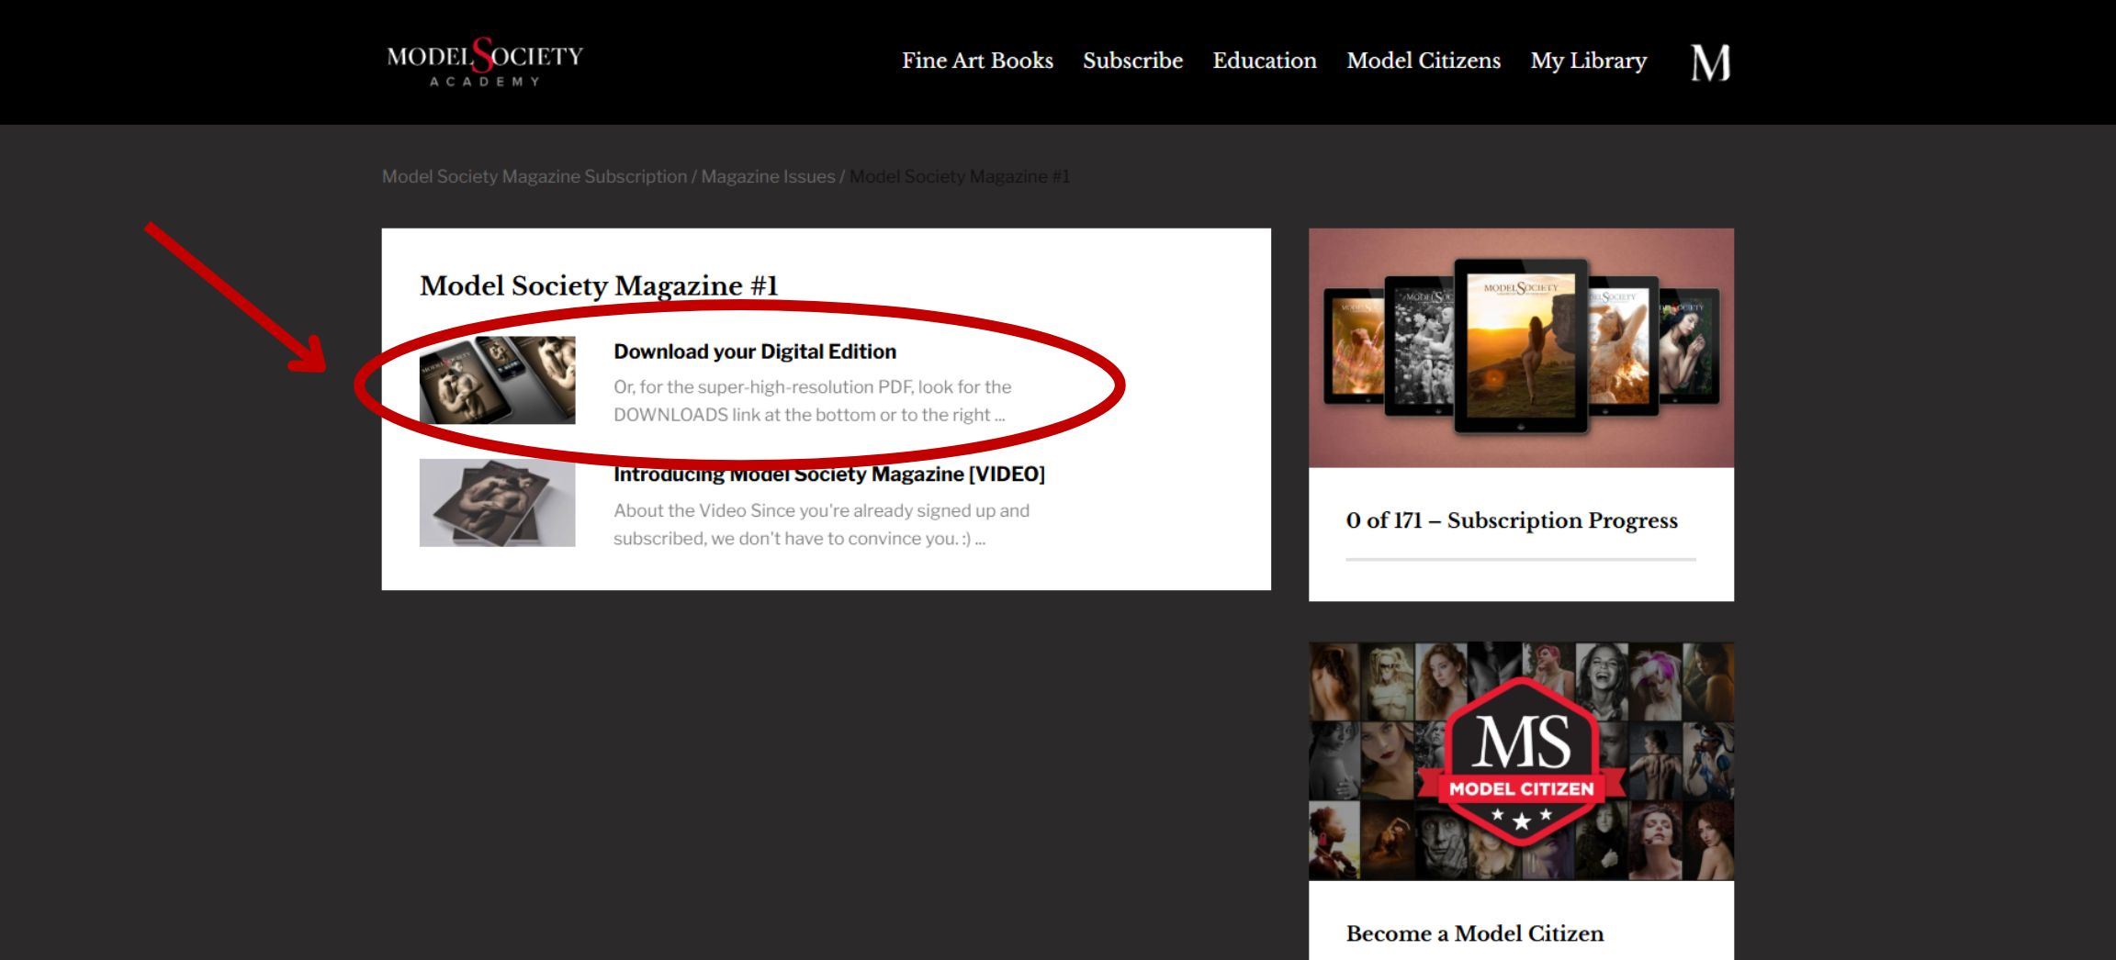This screenshot has height=960, width=2116.
Task: Open the Fine Art Books menu
Action: (x=977, y=61)
